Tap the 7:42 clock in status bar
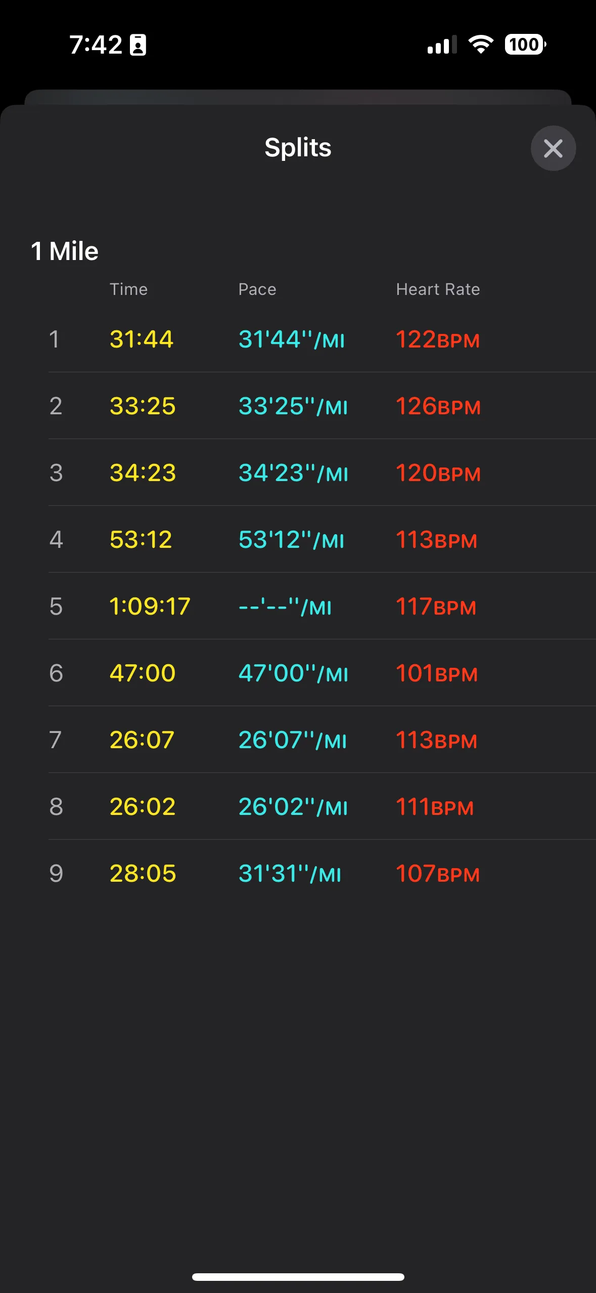 point(96,45)
